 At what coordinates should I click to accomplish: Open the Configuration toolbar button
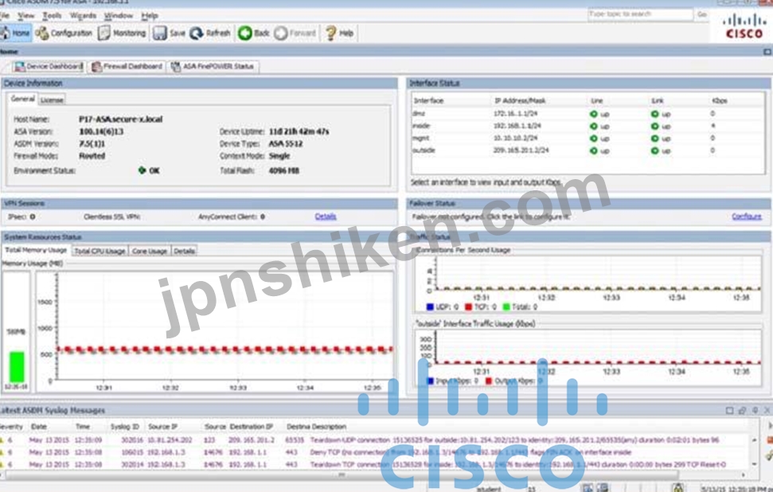tap(64, 33)
